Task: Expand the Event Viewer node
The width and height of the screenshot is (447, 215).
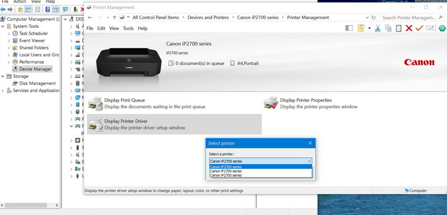Action: (8, 40)
